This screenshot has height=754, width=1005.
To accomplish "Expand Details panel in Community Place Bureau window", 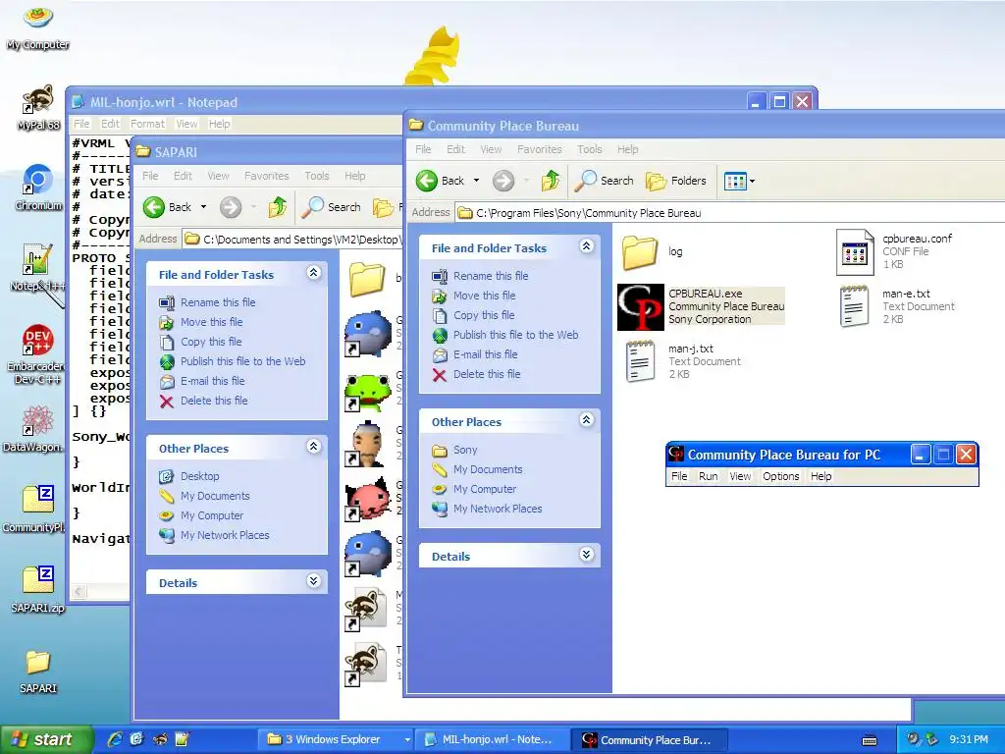I will point(587,555).
